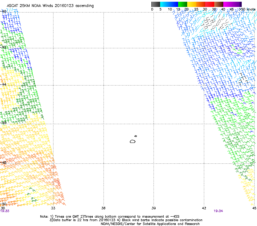Click the gray 0-5 knots color swatch
The height and width of the screenshot is (226, 257).
156,4
